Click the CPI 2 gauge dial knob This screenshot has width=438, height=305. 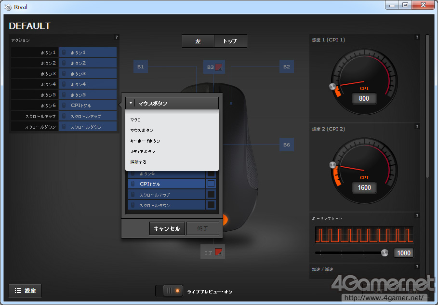coord(332,165)
